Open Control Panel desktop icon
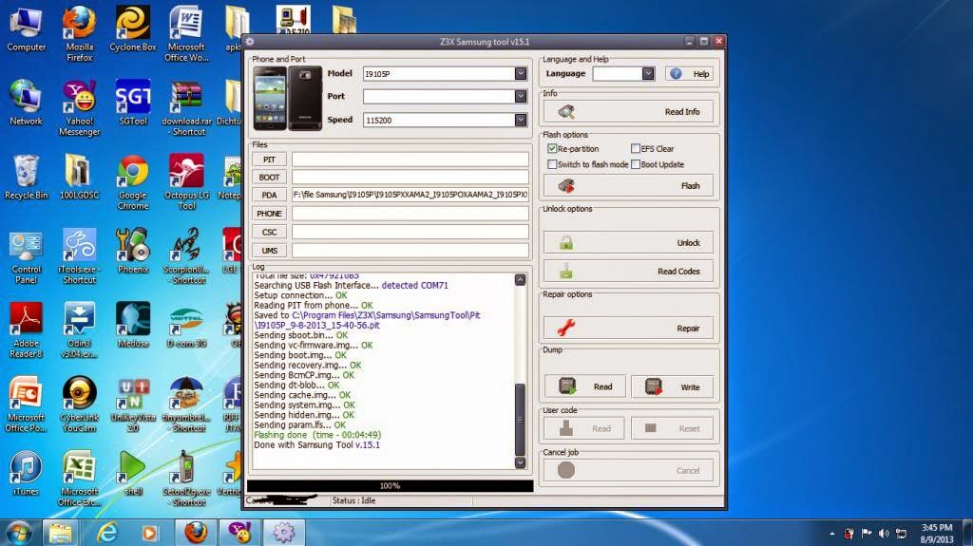The width and height of the screenshot is (973, 546). click(x=26, y=255)
